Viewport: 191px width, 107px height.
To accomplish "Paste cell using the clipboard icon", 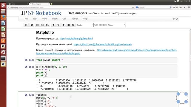I will point(47,25).
